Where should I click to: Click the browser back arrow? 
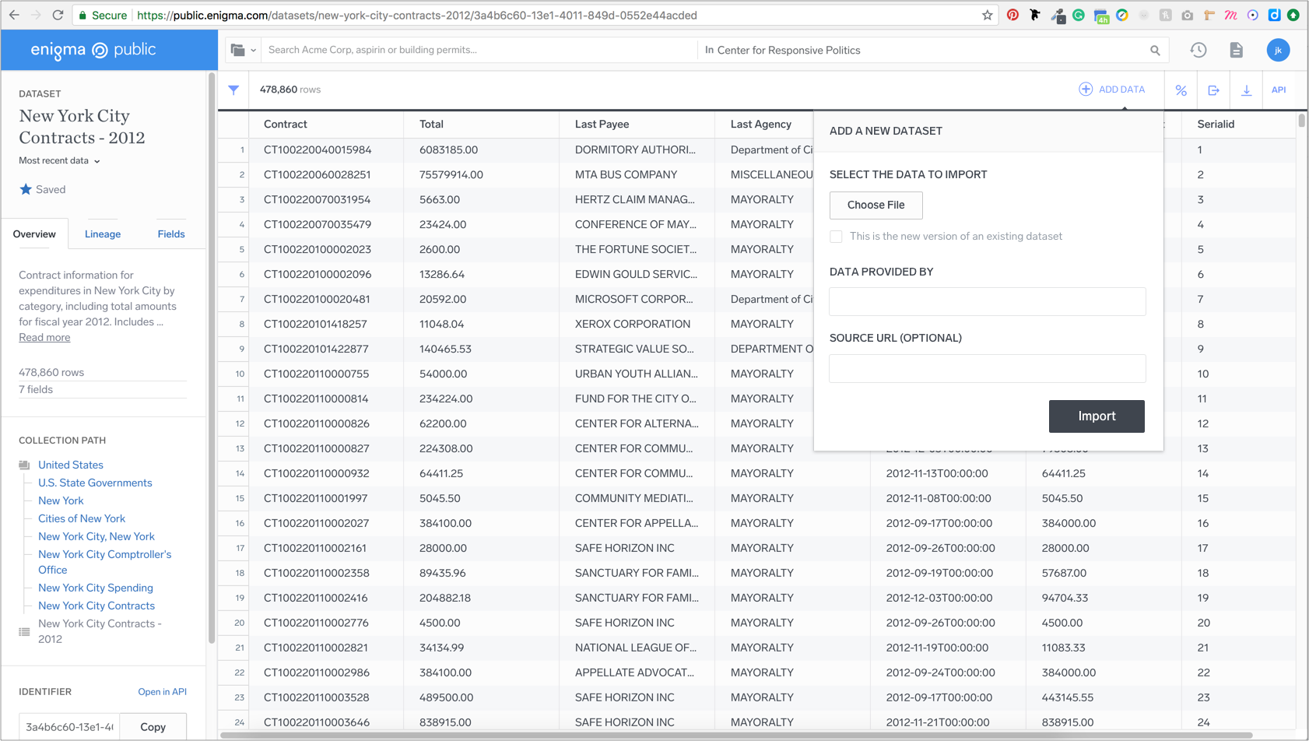(x=14, y=15)
